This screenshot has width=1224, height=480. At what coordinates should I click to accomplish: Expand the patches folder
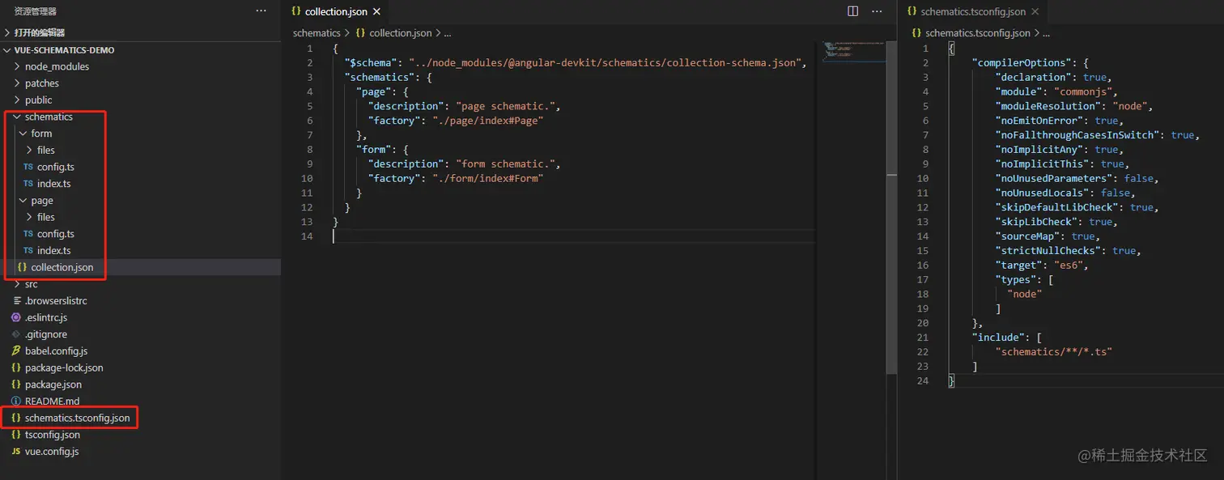[41, 83]
